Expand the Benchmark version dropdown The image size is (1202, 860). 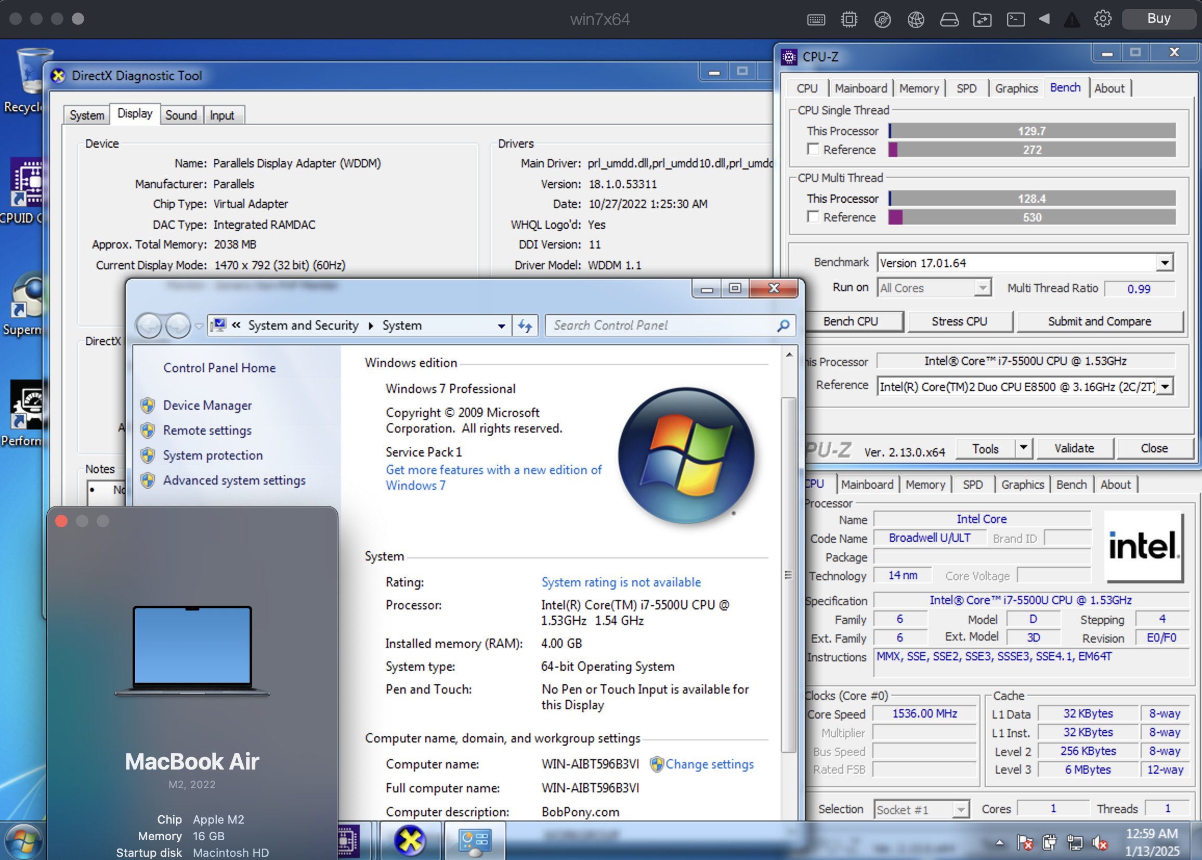tap(1165, 263)
